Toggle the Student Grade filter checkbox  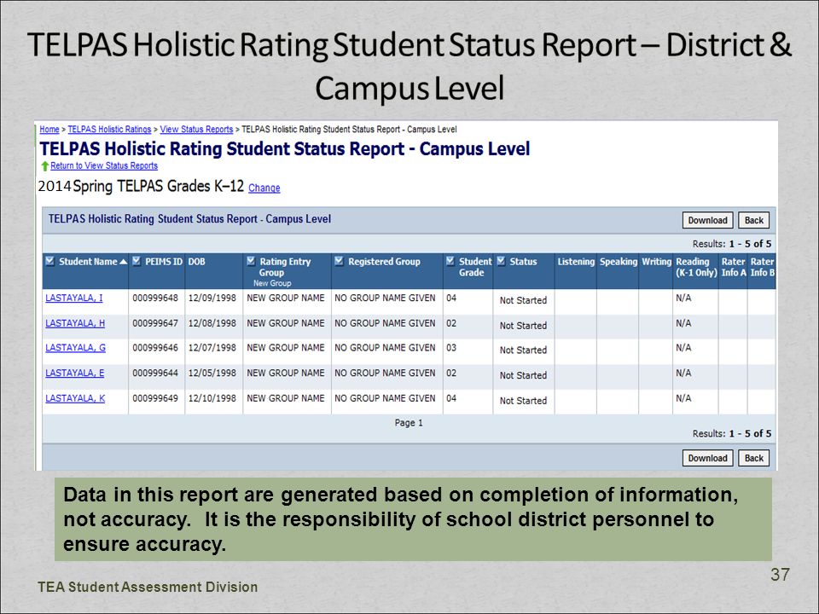pyautogui.click(x=450, y=261)
